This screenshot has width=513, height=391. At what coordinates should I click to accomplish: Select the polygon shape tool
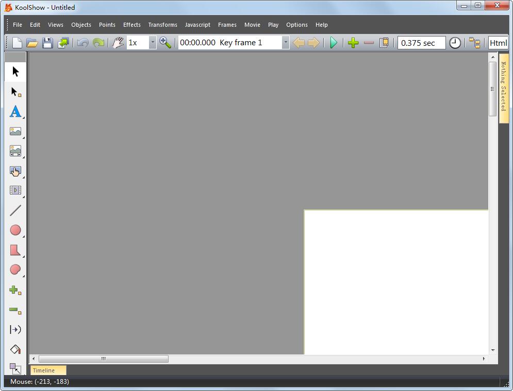(x=15, y=250)
